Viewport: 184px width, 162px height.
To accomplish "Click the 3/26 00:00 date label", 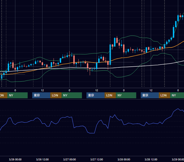I will coord(15,159).
